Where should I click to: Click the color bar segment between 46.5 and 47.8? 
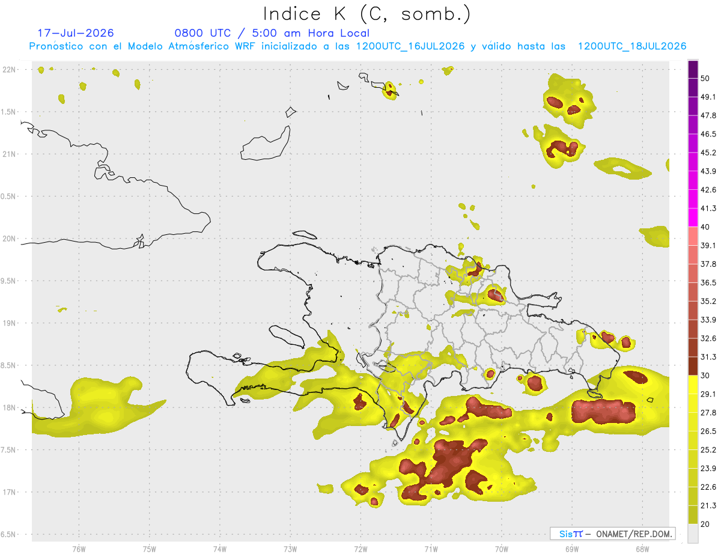tap(693, 125)
